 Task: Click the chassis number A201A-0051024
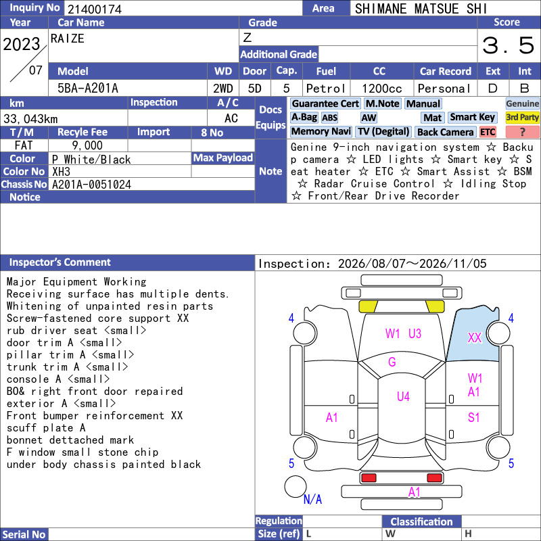(x=91, y=185)
